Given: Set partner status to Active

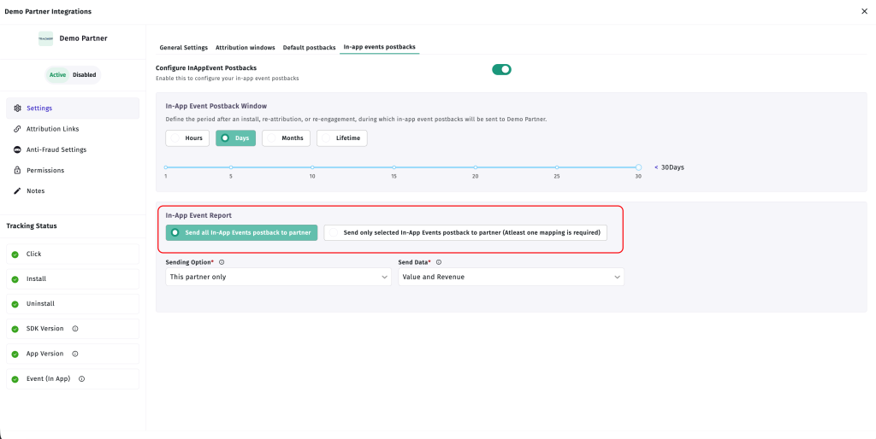Looking at the screenshot, I should pyautogui.click(x=57, y=75).
